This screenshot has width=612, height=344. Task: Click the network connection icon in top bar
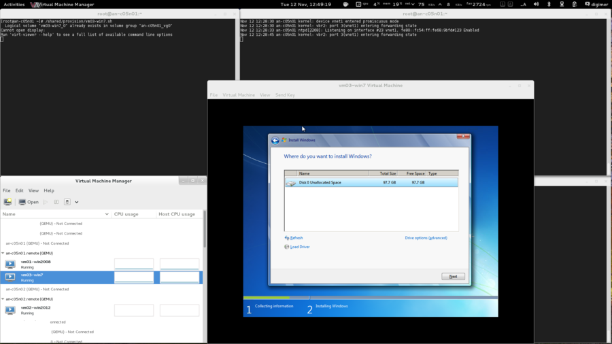click(562, 4)
